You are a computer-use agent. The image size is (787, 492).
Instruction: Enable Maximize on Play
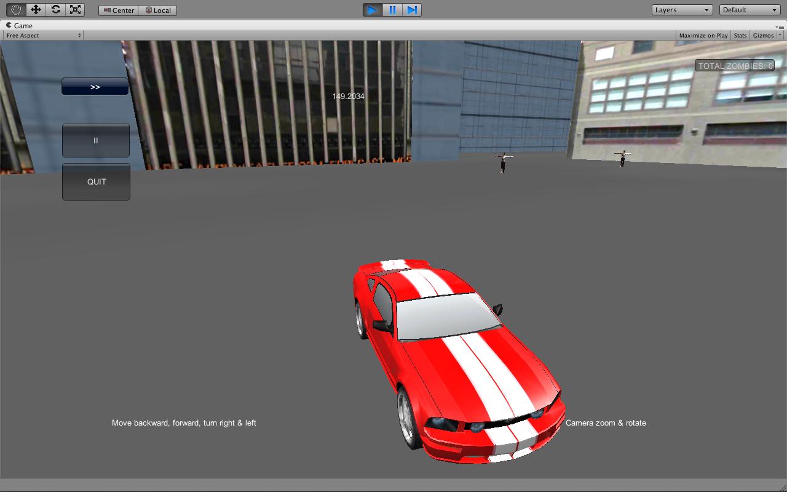click(703, 36)
